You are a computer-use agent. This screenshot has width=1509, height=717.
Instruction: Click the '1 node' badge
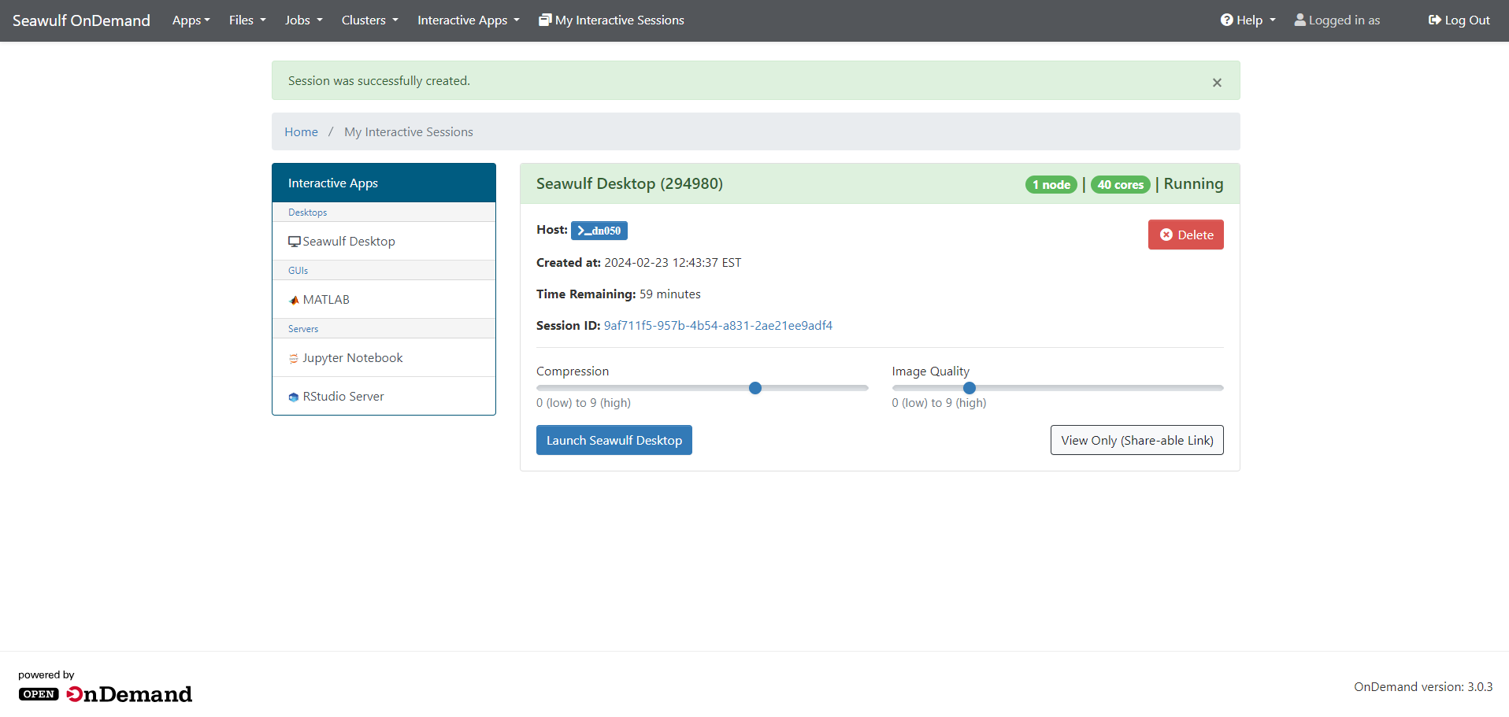pyautogui.click(x=1051, y=184)
